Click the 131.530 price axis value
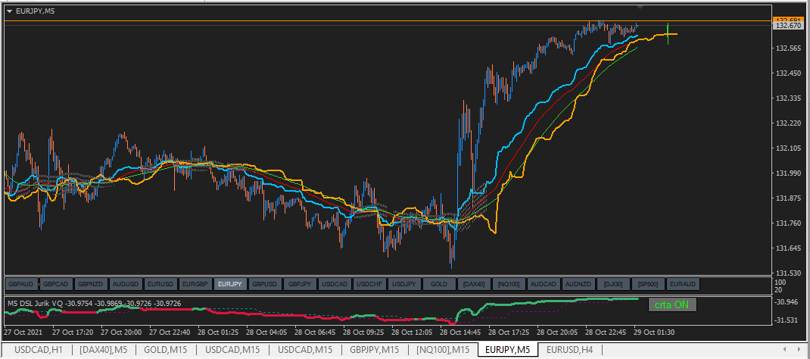The height and width of the screenshot is (359, 810). [788, 273]
